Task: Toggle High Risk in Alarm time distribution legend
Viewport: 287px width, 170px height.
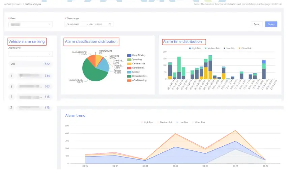Action: [x=195, y=48]
